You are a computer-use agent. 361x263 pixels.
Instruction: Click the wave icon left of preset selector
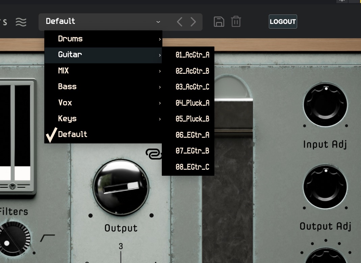(x=21, y=22)
